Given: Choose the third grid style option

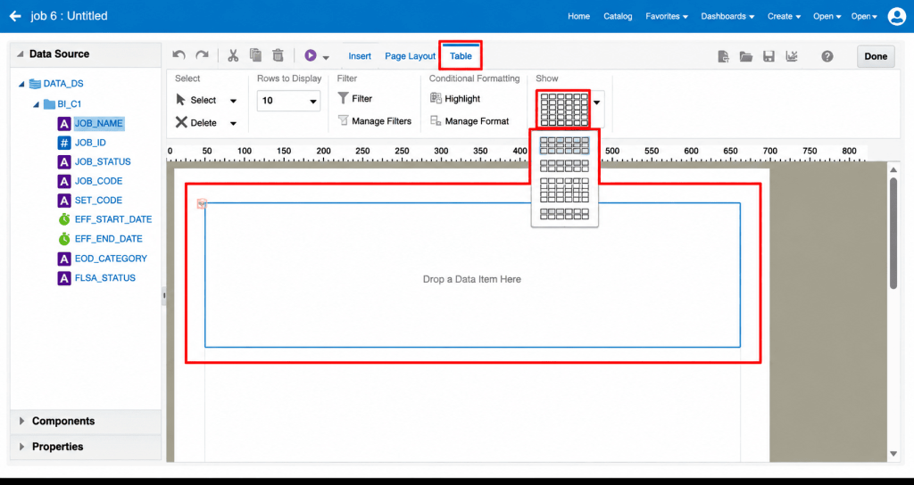Looking at the screenshot, I should (x=564, y=190).
